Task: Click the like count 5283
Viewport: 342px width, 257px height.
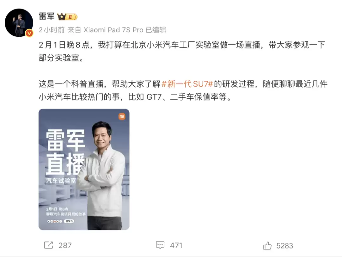Action: pyautogui.click(x=285, y=246)
